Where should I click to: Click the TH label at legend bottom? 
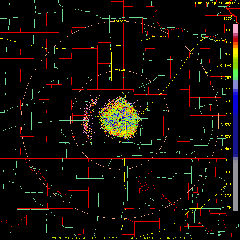[229, 208]
